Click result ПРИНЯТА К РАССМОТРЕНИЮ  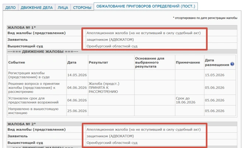pos(104,88)
